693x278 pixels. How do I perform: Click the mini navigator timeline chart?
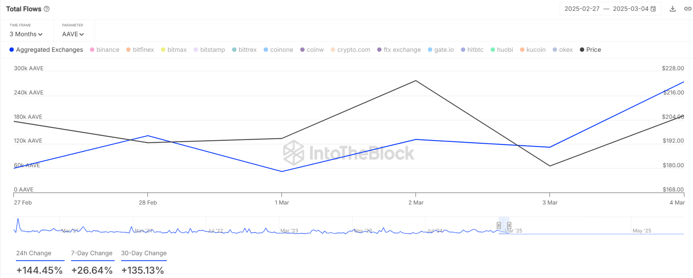(349, 226)
